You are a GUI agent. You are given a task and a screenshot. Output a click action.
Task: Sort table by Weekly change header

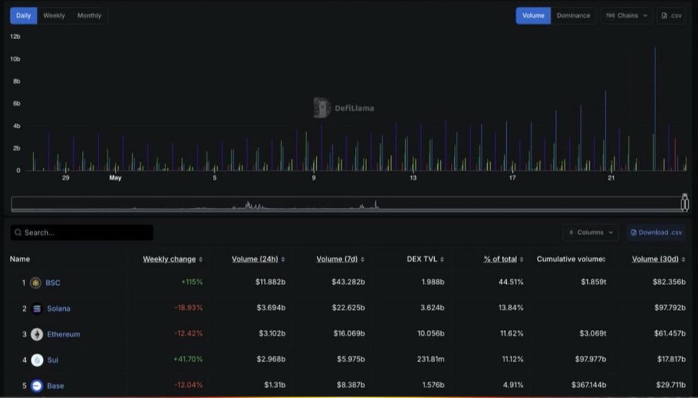point(169,259)
